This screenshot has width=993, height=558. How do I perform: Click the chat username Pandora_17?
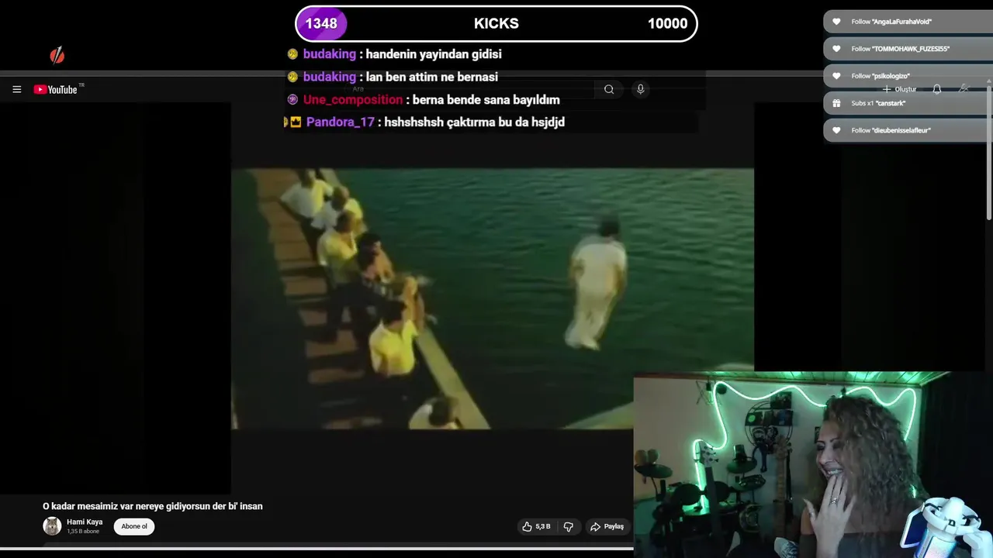[341, 122]
